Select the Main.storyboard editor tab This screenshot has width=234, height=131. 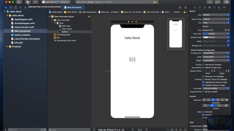(73, 7)
